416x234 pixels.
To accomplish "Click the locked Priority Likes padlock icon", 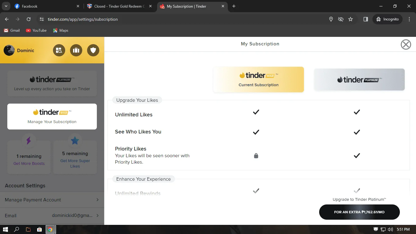I will click(x=256, y=156).
